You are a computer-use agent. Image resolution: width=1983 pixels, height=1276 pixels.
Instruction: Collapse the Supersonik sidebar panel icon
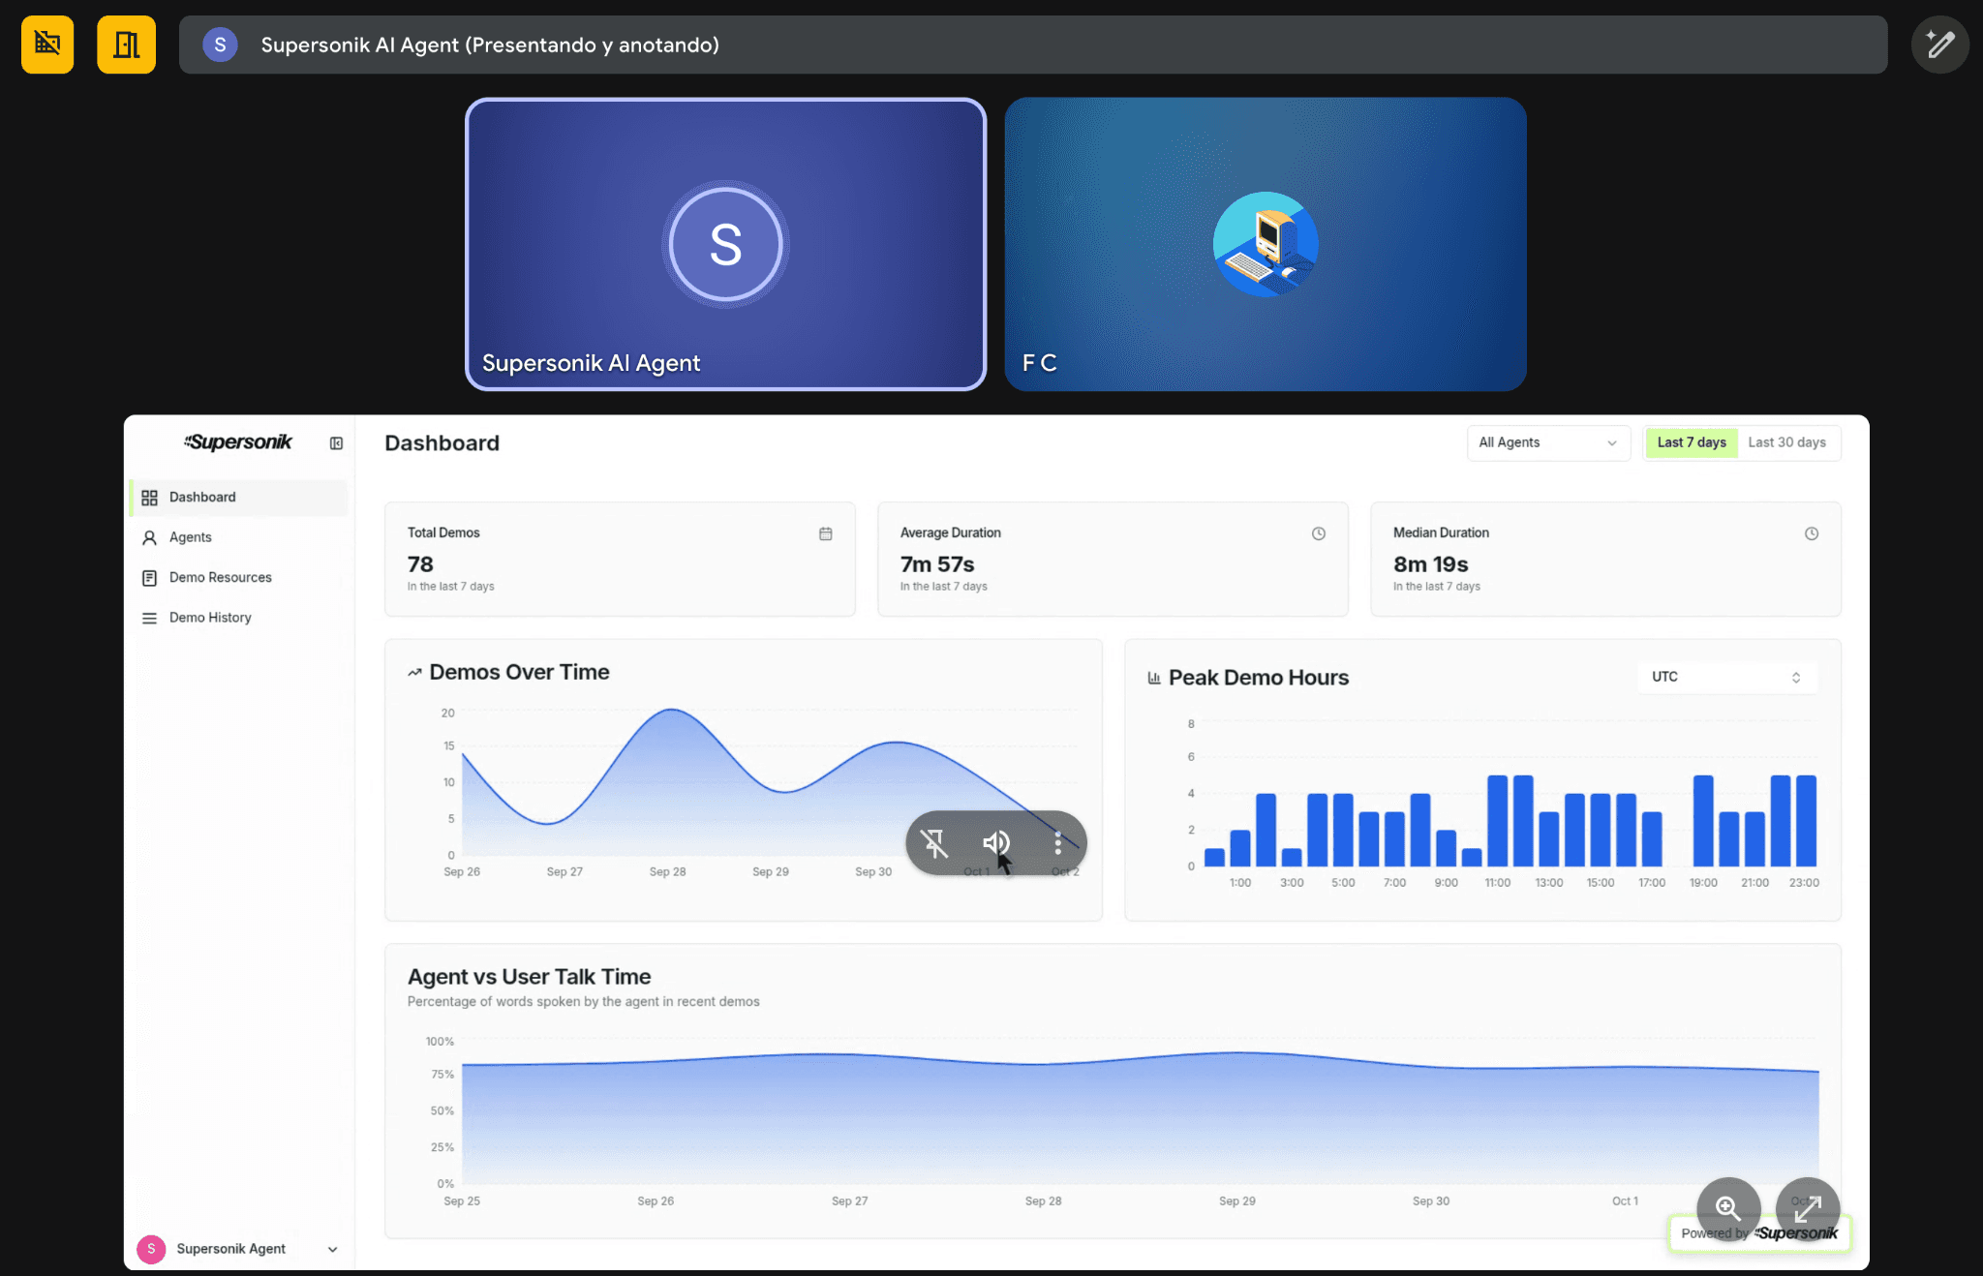pyautogui.click(x=336, y=443)
